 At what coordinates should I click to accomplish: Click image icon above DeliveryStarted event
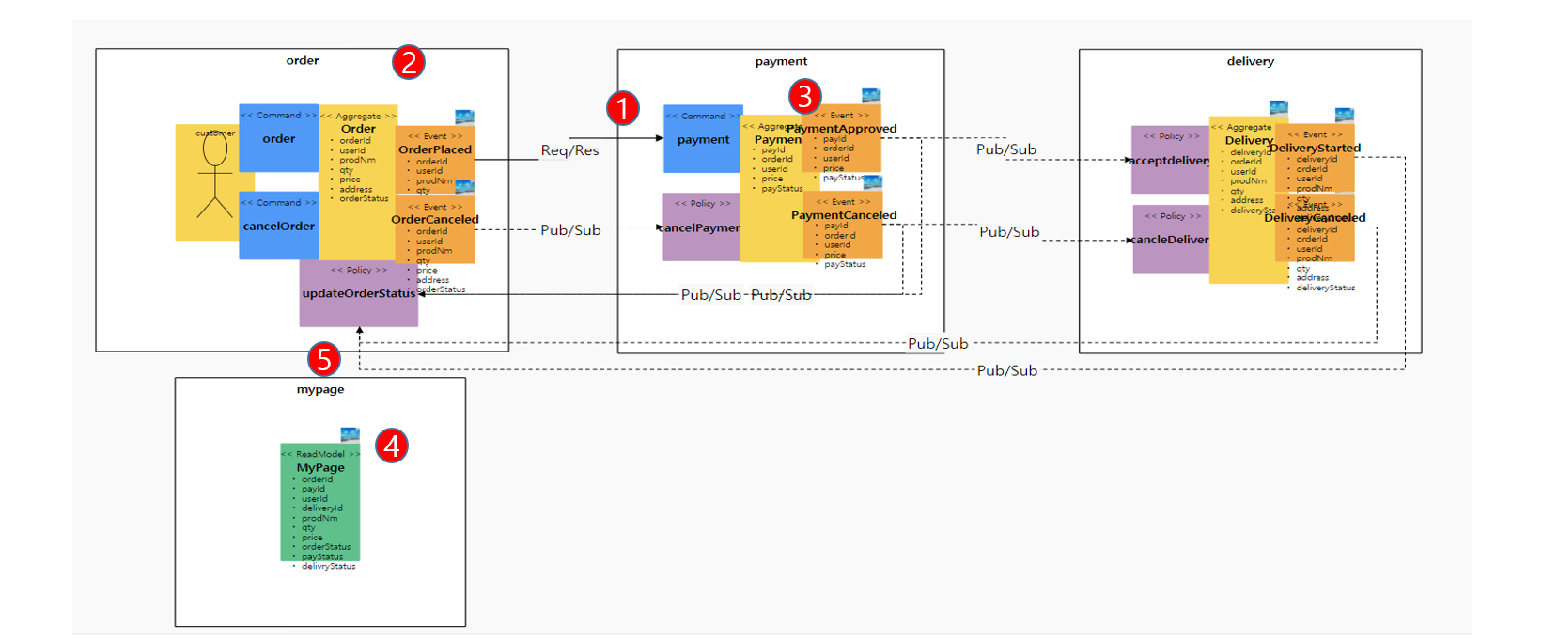1345,116
